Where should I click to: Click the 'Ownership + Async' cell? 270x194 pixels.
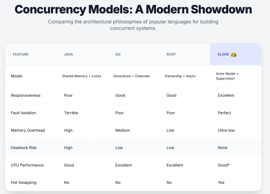pos(180,76)
